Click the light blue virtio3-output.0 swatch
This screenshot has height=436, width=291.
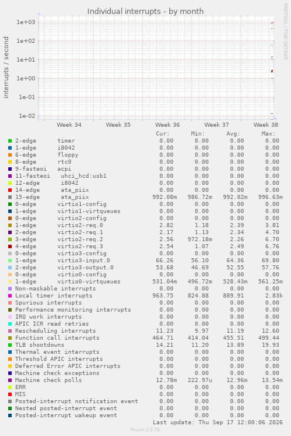(x=10, y=268)
